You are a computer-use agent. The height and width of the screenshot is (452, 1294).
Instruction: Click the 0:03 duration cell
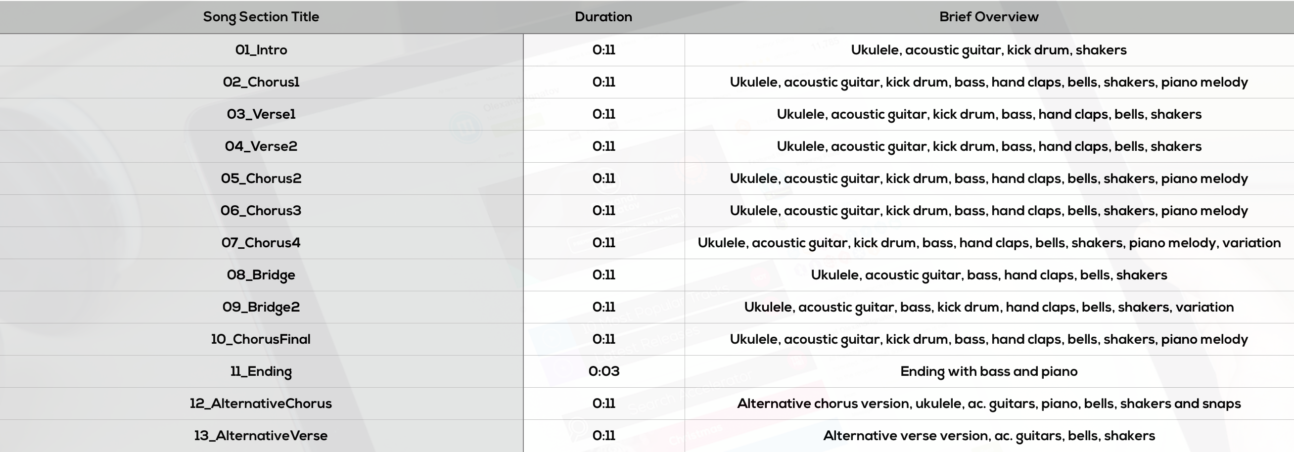604,372
